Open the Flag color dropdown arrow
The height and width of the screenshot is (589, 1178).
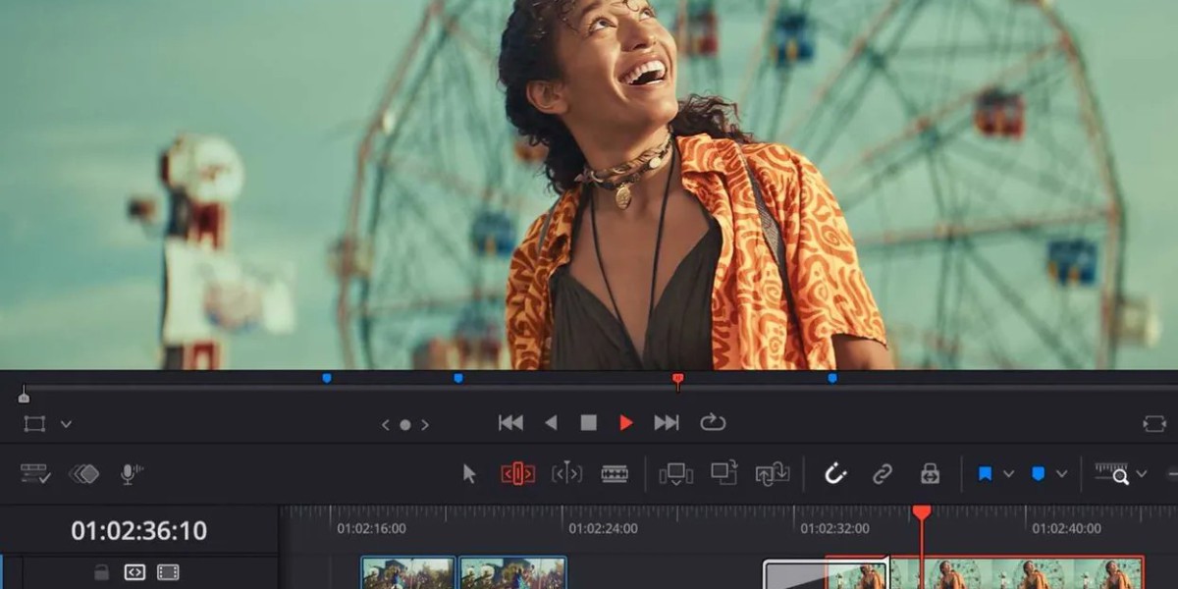pos(1008,474)
